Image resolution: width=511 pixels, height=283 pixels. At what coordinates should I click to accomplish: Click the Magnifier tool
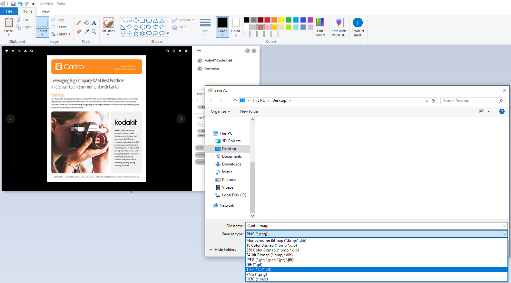point(94,32)
